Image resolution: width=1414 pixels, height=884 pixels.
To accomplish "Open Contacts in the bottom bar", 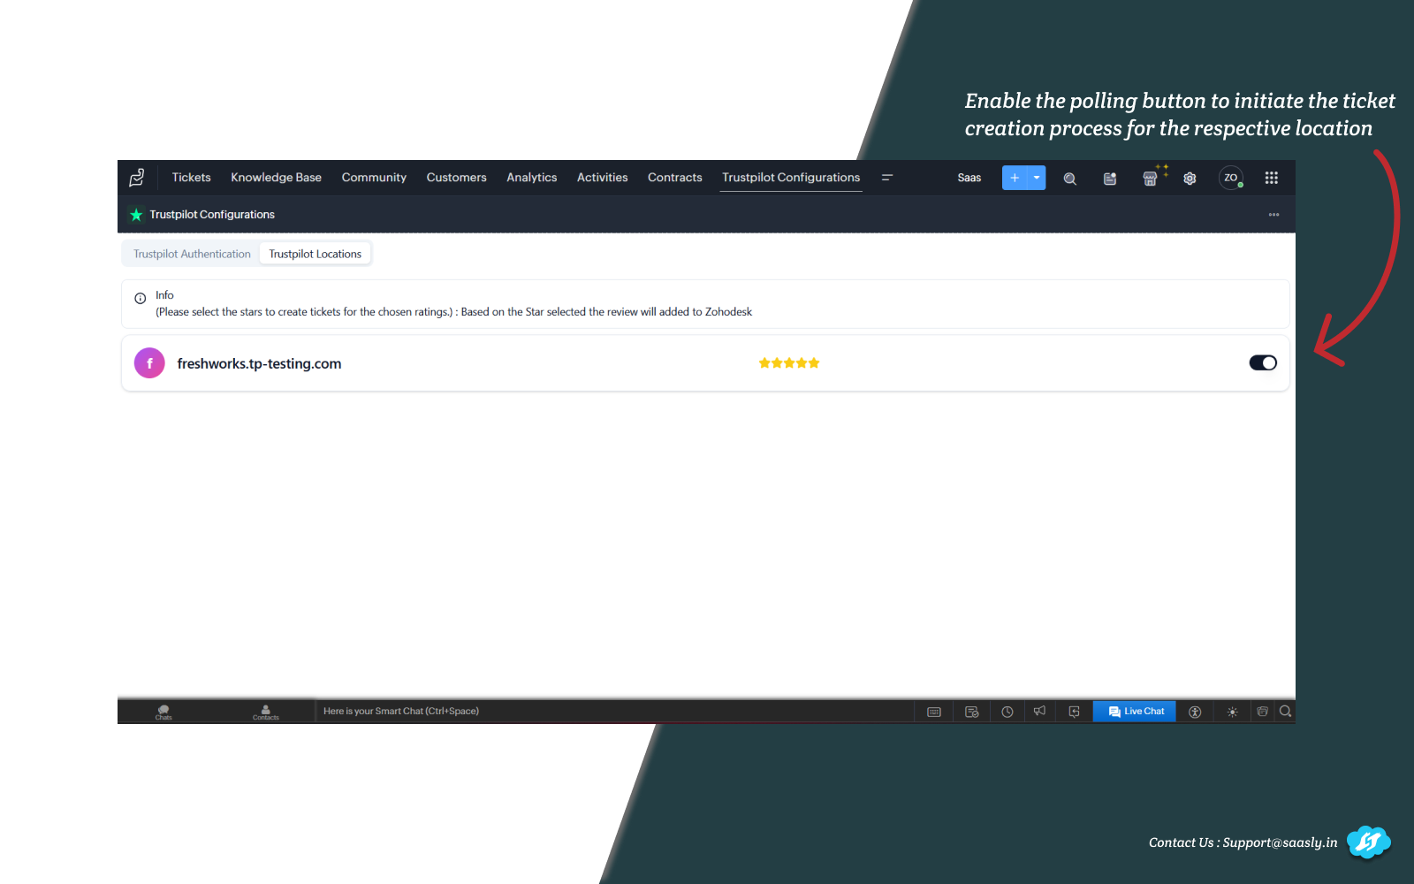I will click(265, 712).
